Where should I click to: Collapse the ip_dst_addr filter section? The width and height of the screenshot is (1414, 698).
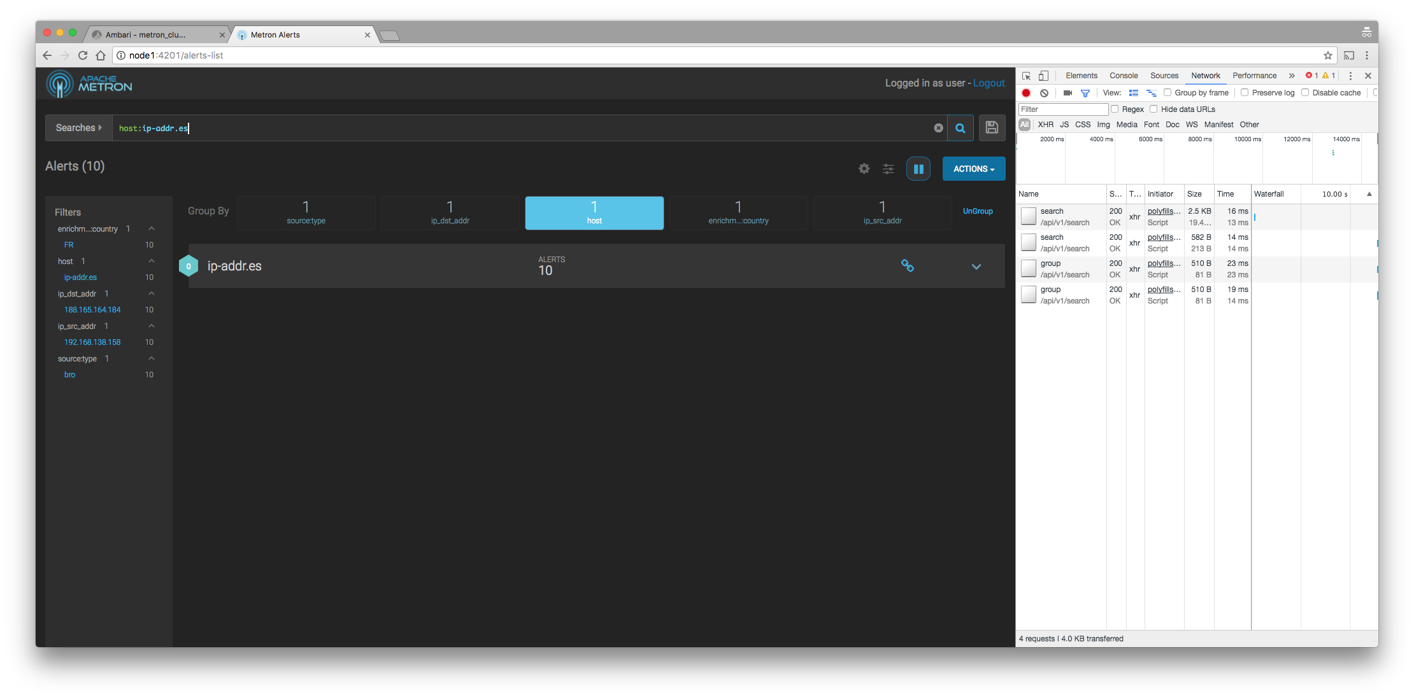(x=152, y=293)
